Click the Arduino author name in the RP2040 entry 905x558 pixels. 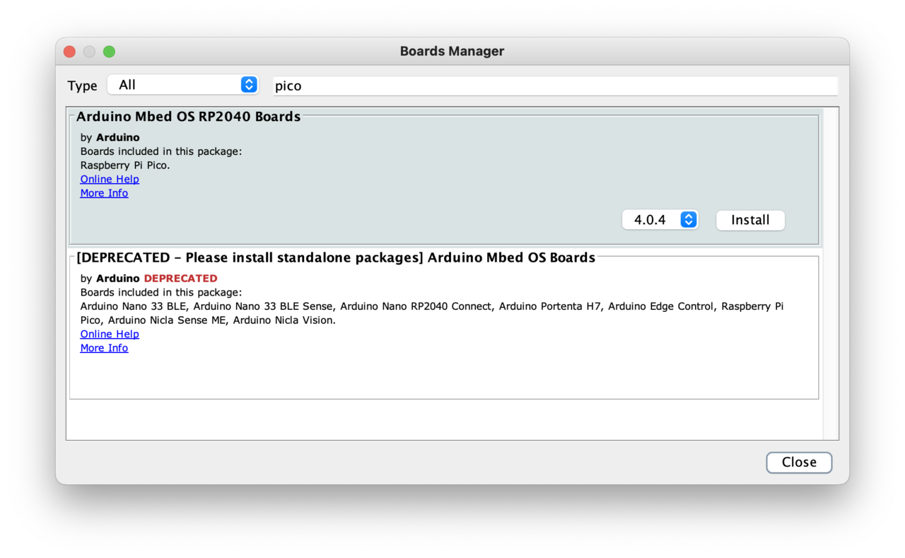[117, 137]
